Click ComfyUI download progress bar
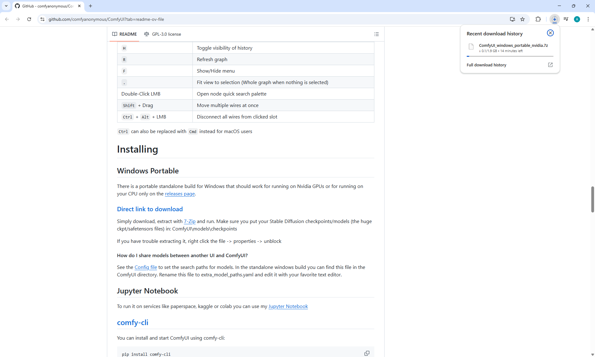The width and height of the screenshot is (595, 357). coord(510,56)
